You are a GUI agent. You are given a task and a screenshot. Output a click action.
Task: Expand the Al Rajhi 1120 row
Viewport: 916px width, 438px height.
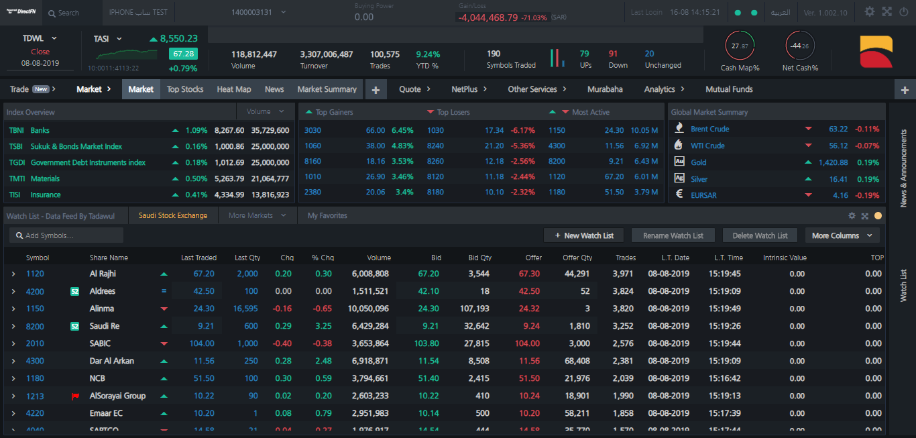(x=13, y=274)
